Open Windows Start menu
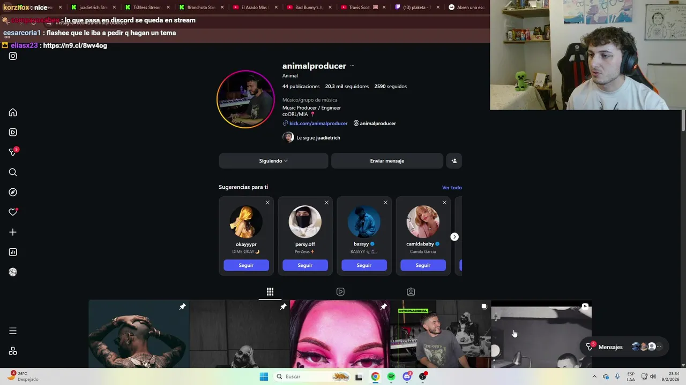This screenshot has height=385, width=686. pyautogui.click(x=264, y=376)
